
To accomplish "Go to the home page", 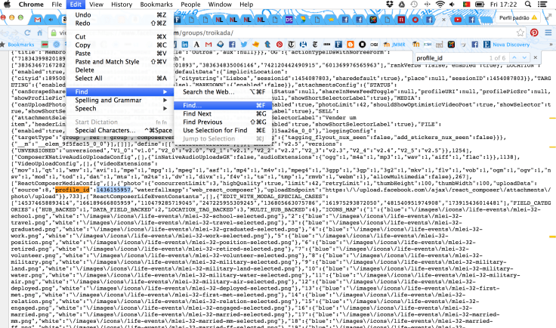I will point(40,32).
